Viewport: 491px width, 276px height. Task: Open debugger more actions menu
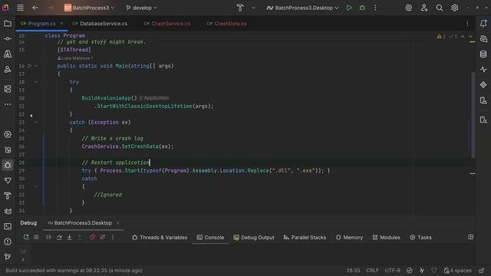pyautogui.click(x=113, y=237)
